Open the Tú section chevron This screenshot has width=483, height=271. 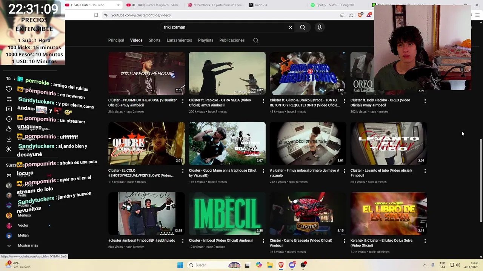click(x=14, y=79)
